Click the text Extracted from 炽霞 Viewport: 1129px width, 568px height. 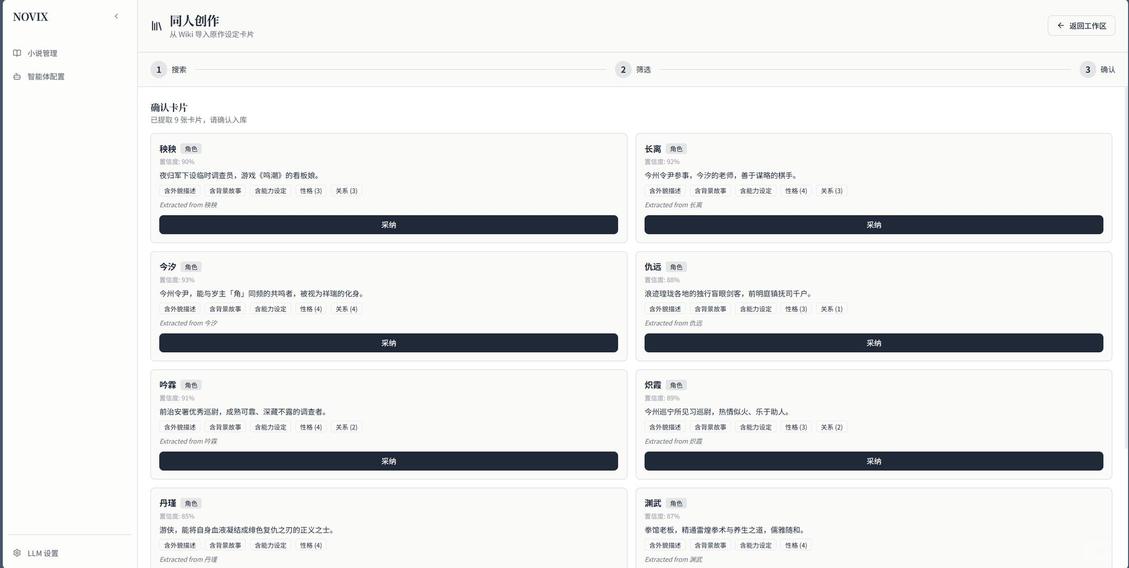673,442
